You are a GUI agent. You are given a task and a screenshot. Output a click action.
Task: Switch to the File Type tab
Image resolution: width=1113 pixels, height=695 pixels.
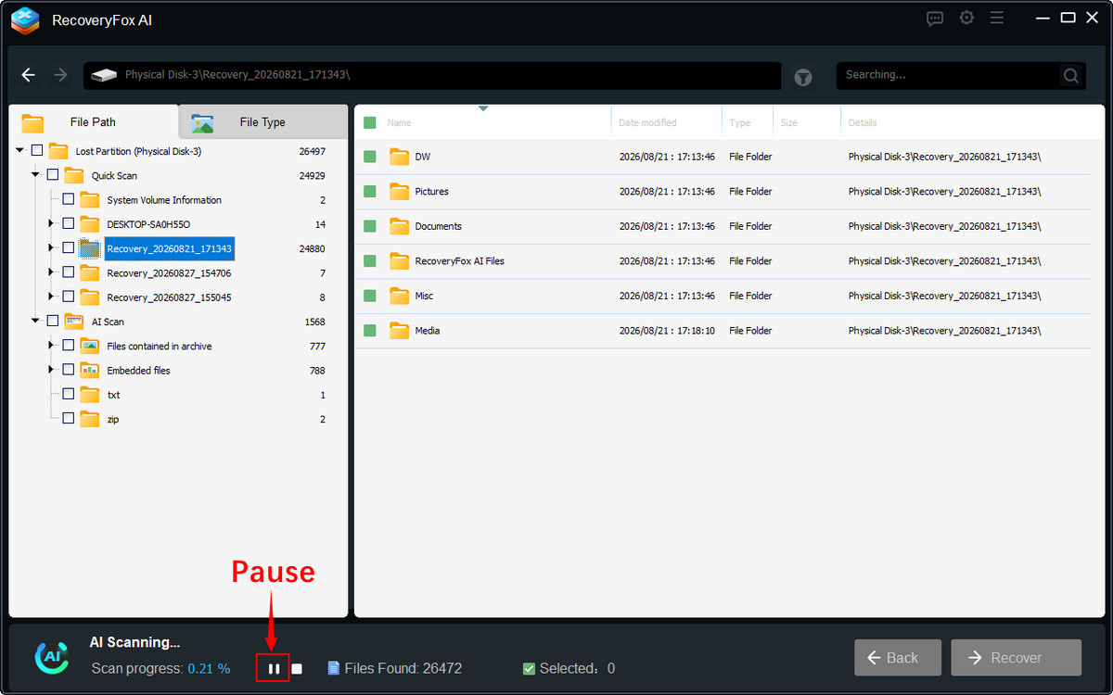[262, 122]
